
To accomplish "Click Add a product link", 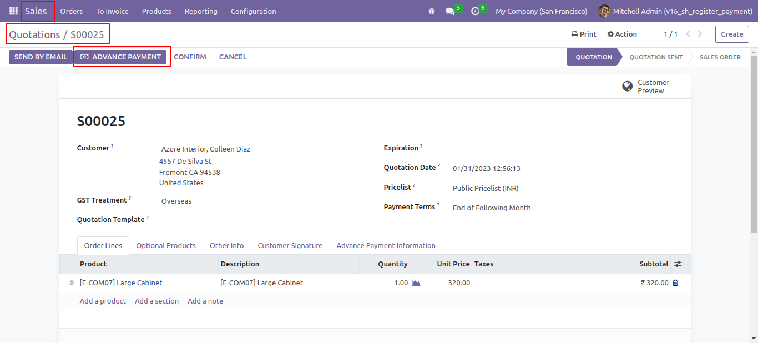I will click(103, 301).
